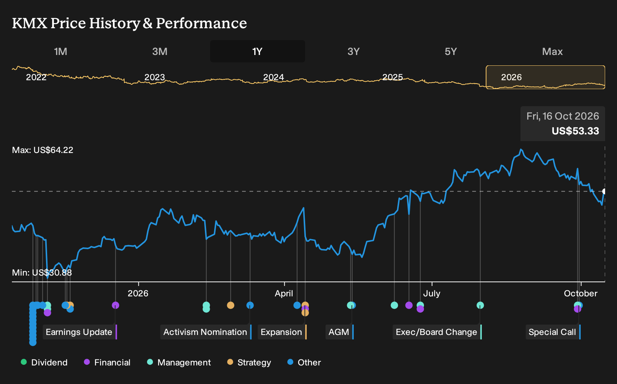Open the Special Call event label
Image resolution: width=617 pixels, height=384 pixels.
pos(553,332)
